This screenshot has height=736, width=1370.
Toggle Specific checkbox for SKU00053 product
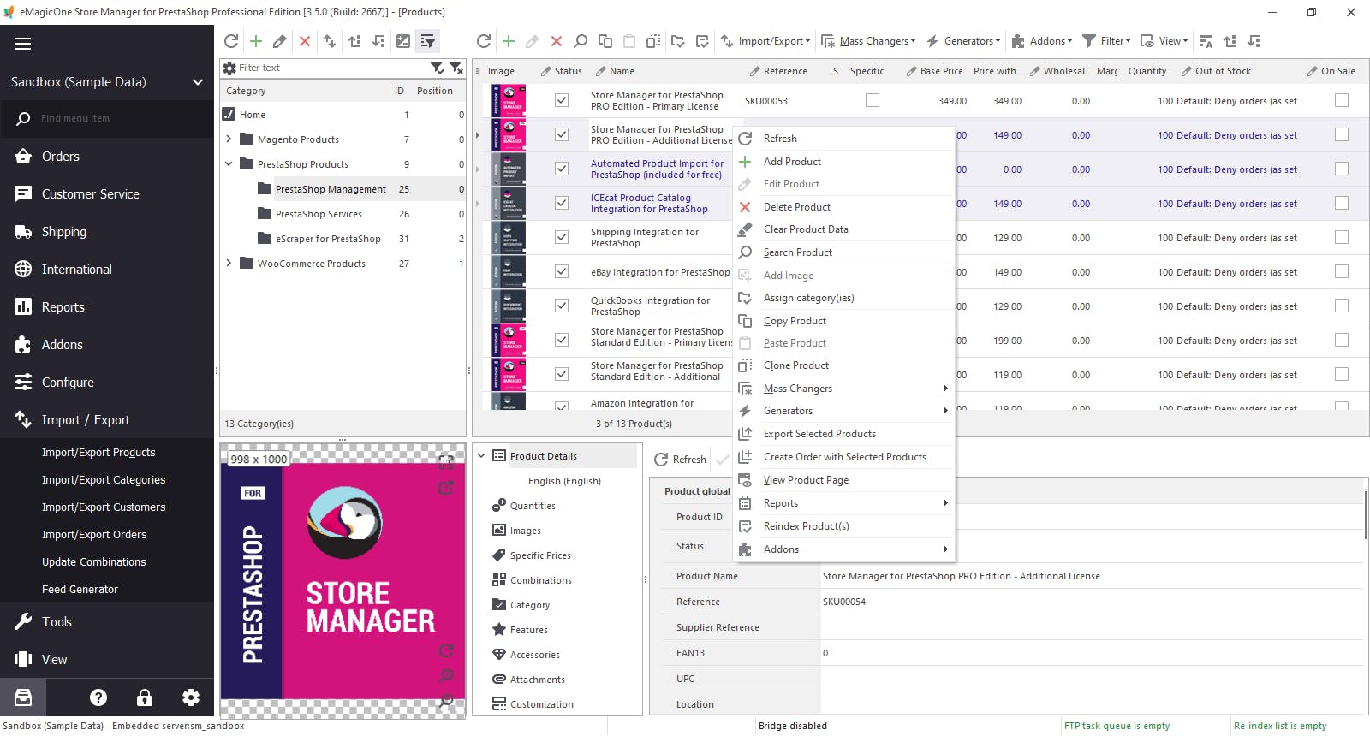[x=873, y=101]
